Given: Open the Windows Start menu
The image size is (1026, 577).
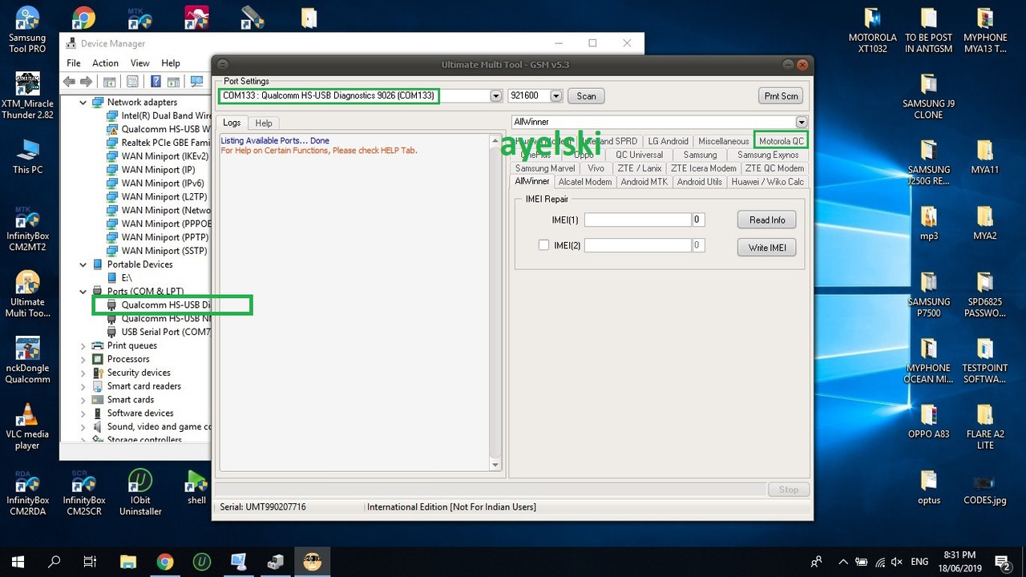Looking at the screenshot, I should coord(18,562).
